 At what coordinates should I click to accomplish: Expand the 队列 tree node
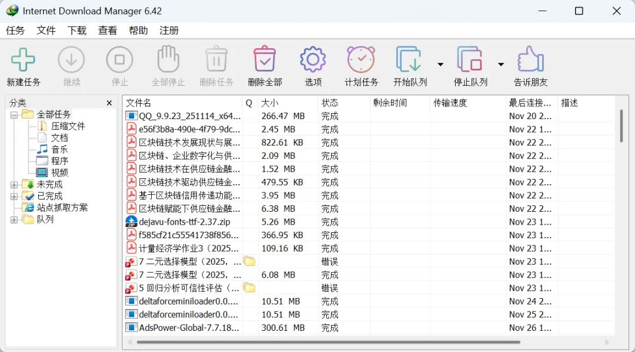(14, 220)
